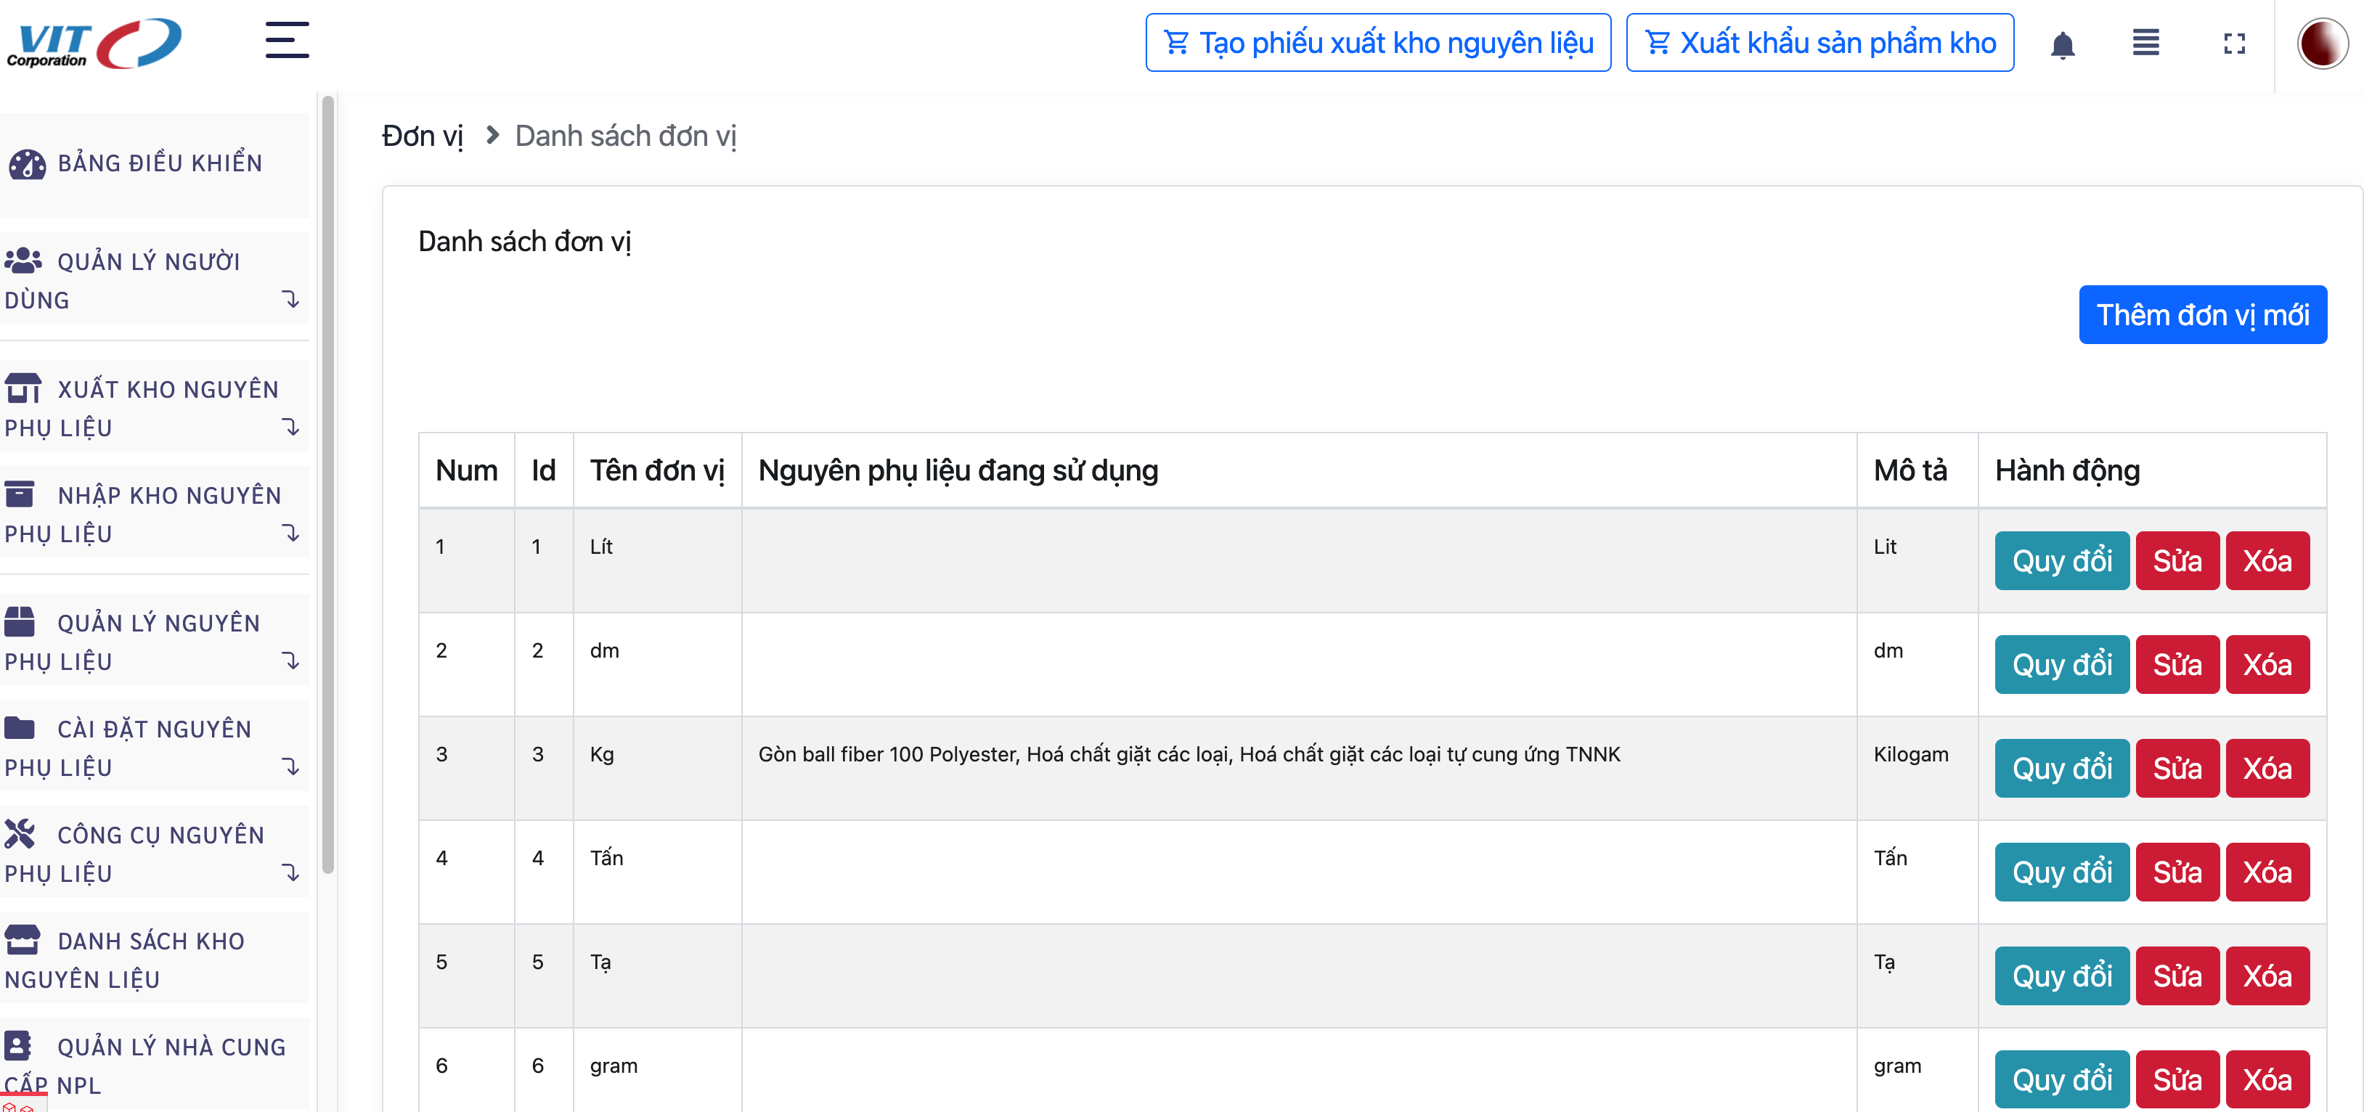
Task: Click the VIT Corporation logo
Action: pos(94,43)
